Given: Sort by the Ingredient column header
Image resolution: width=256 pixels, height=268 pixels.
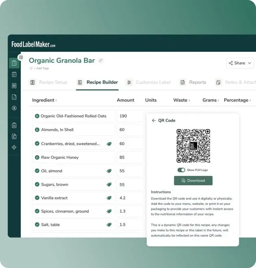Looking at the screenshot, I should [44, 100].
